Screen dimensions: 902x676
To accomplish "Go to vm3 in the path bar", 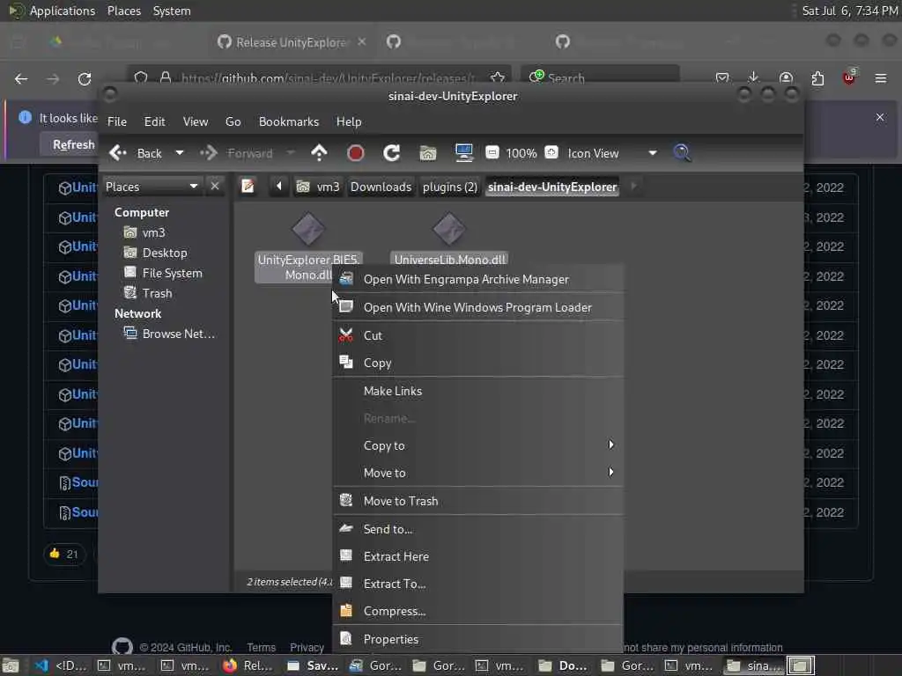I will [x=318, y=187].
